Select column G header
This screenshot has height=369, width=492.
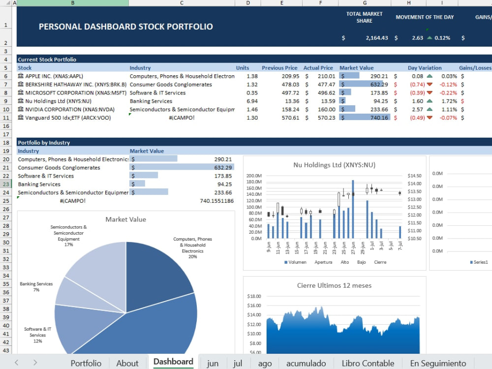tap(365, 3)
